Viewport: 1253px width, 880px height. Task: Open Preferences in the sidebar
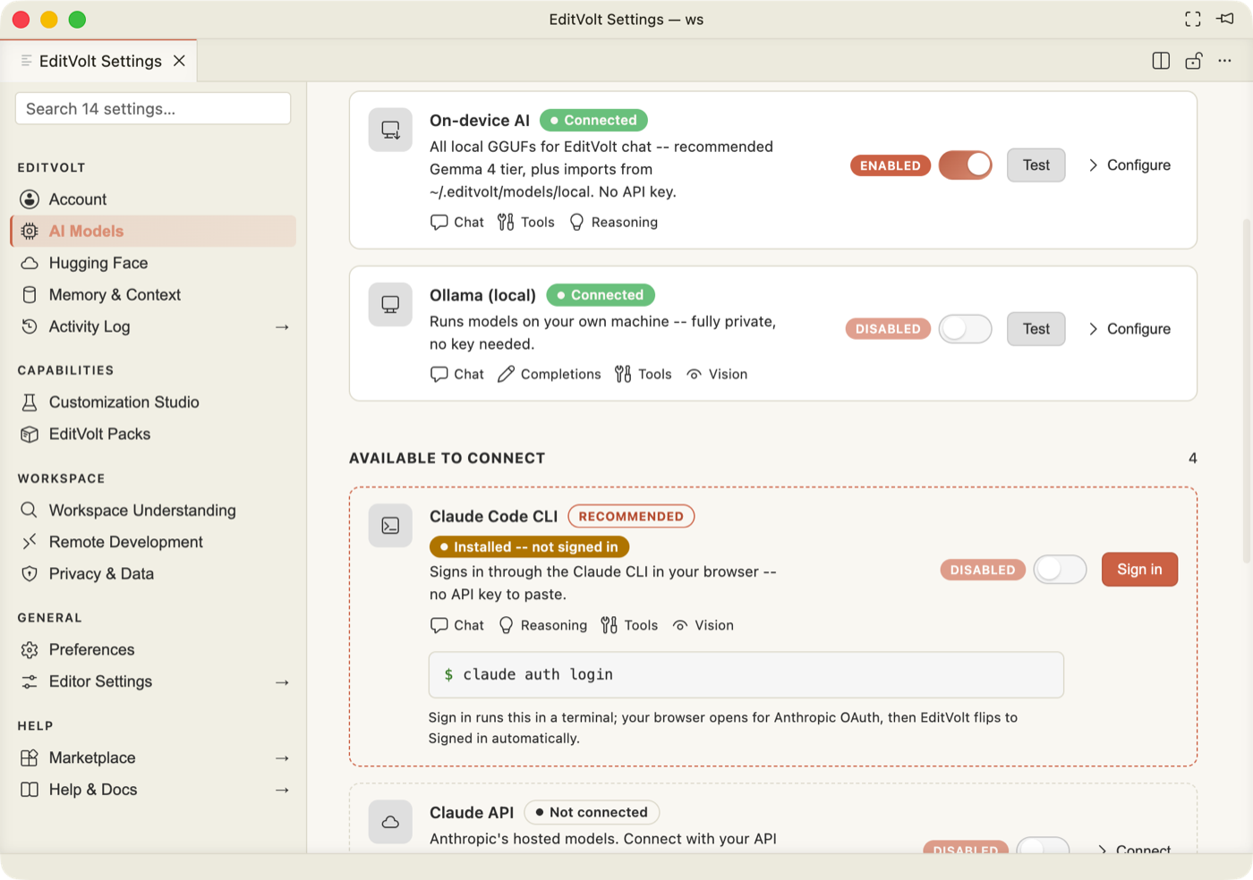click(153, 650)
